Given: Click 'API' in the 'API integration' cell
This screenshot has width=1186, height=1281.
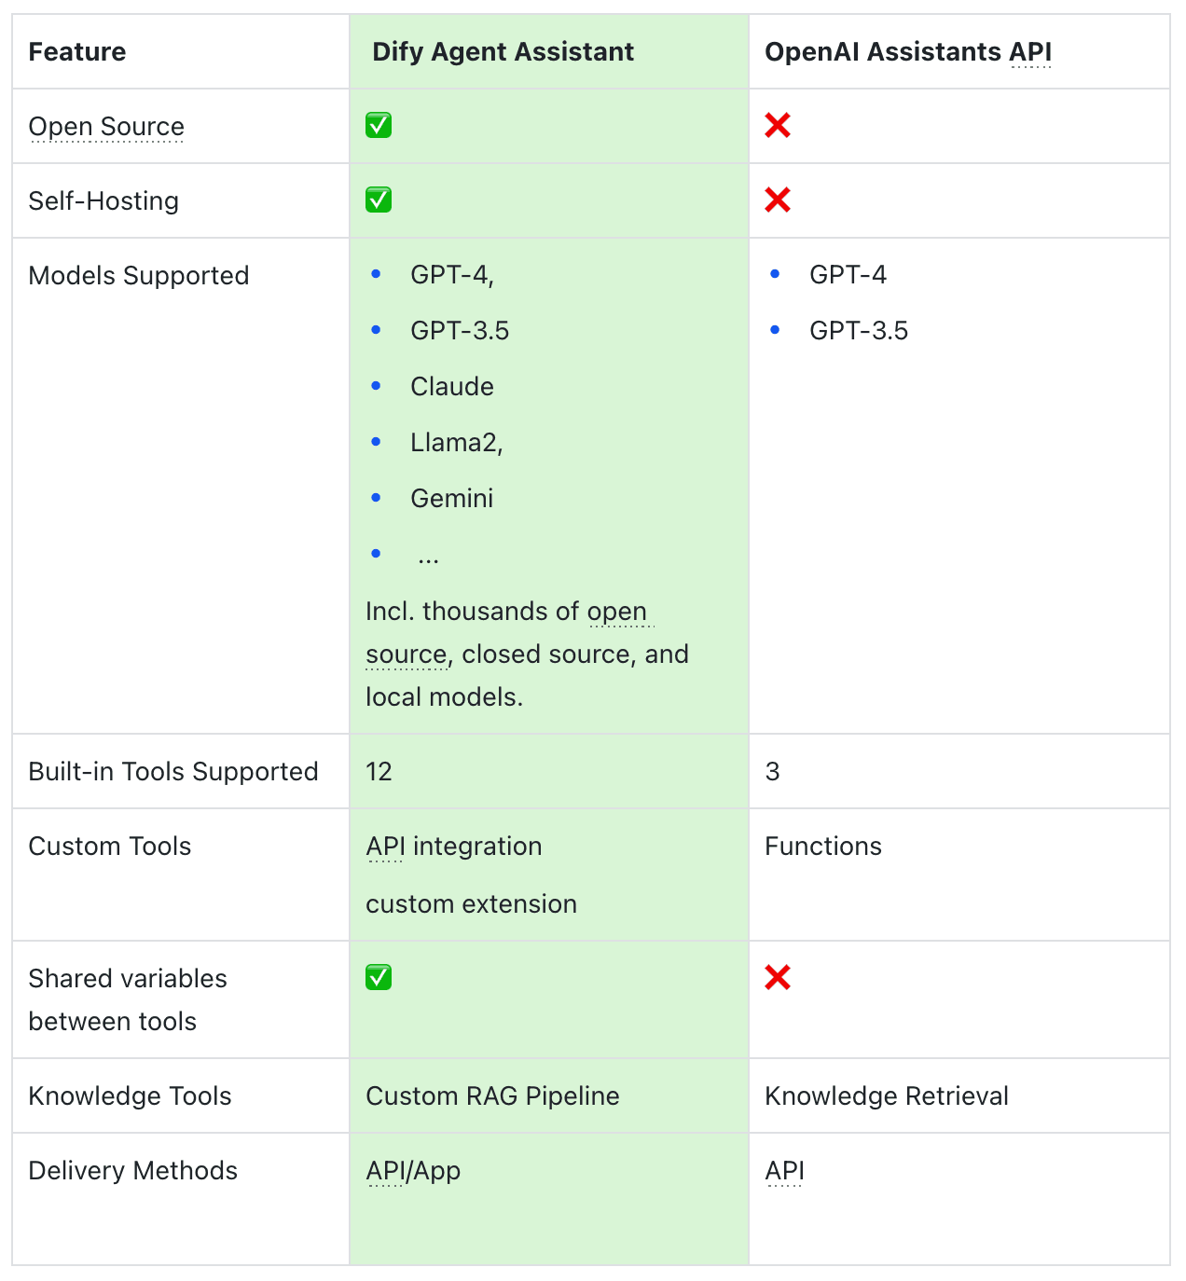Looking at the screenshot, I should click(385, 847).
